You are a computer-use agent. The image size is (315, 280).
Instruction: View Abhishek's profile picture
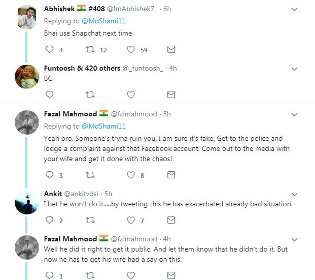27,18
